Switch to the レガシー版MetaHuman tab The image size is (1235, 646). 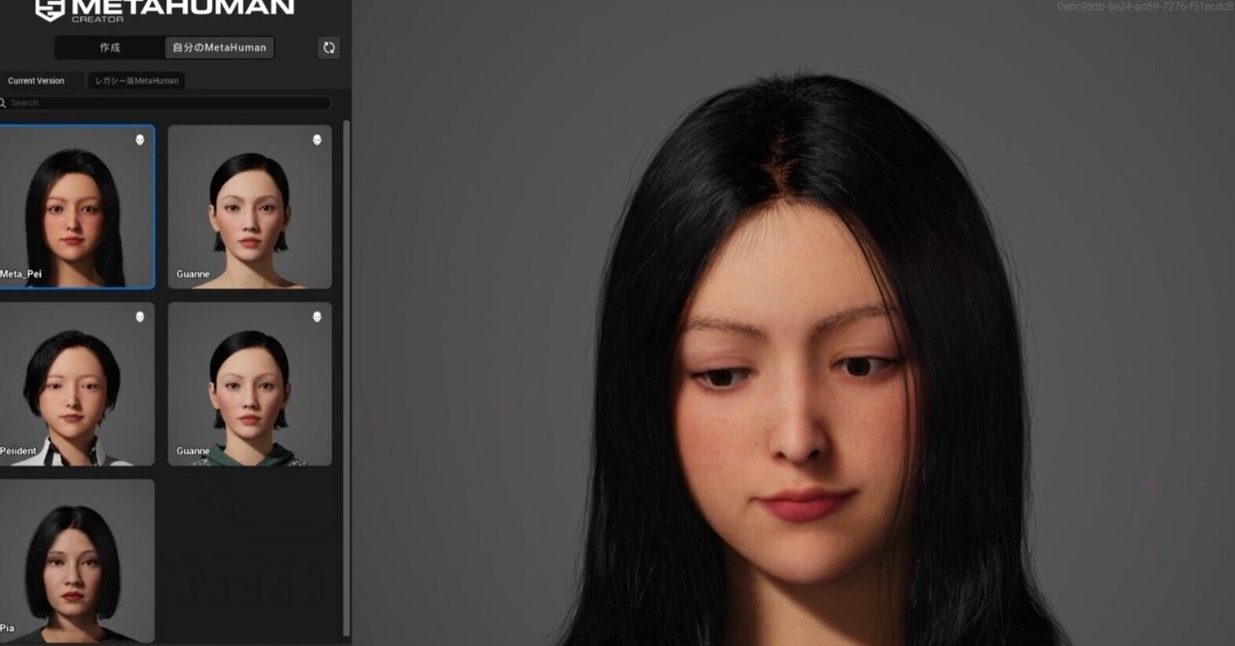coord(138,81)
